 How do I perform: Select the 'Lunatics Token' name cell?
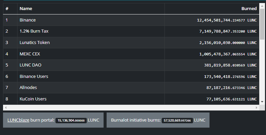click(91, 43)
